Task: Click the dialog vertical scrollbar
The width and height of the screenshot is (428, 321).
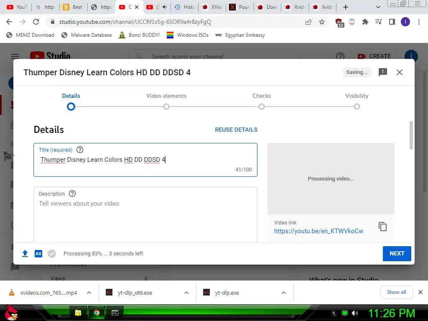Action: (x=411, y=135)
